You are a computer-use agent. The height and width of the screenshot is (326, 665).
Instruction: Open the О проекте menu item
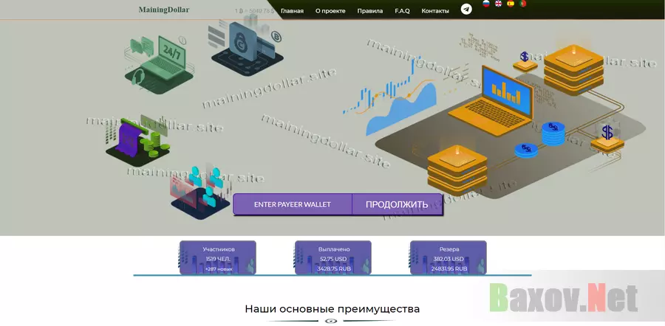[x=330, y=11]
